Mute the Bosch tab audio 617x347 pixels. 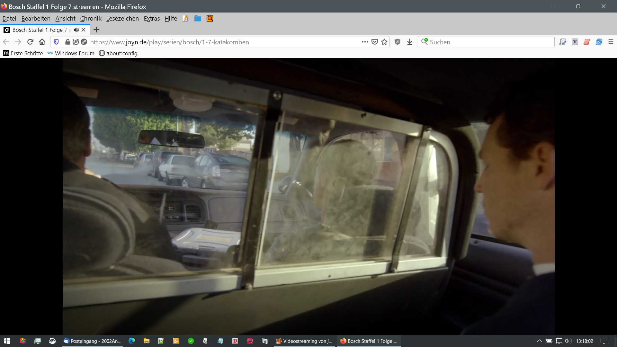(x=76, y=30)
